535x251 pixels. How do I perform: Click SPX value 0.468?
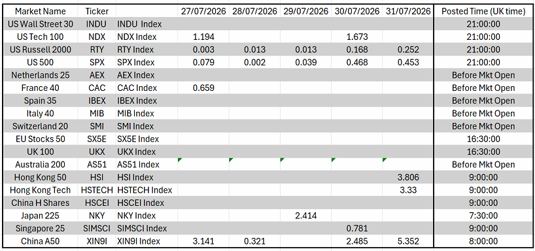point(357,62)
